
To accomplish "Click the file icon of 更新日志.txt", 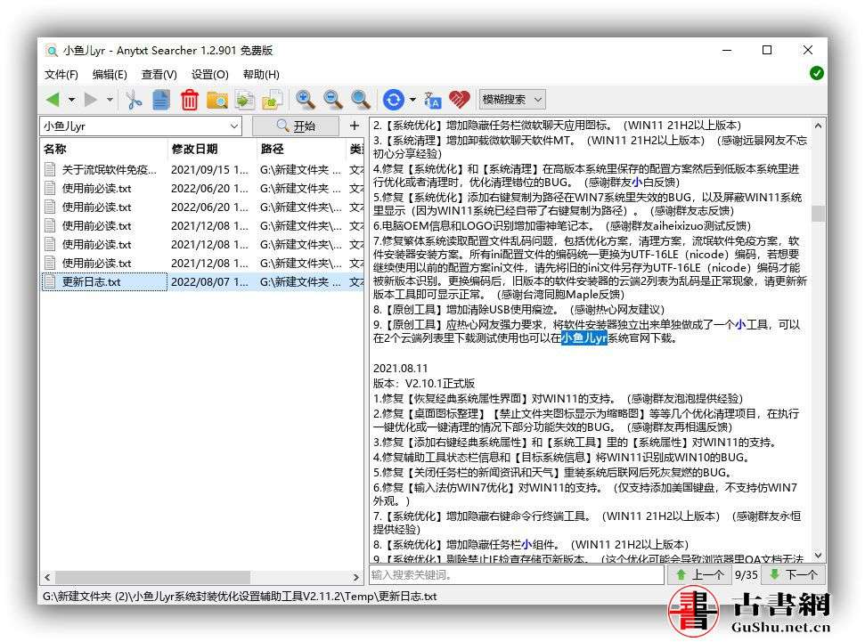I will coord(50,282).
